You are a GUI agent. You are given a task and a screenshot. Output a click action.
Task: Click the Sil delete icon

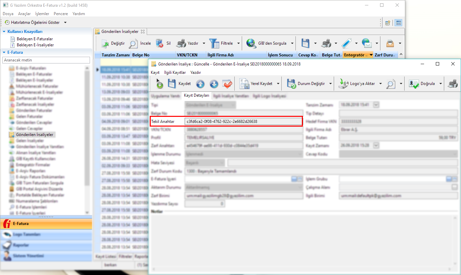click(x=159, y=43)
